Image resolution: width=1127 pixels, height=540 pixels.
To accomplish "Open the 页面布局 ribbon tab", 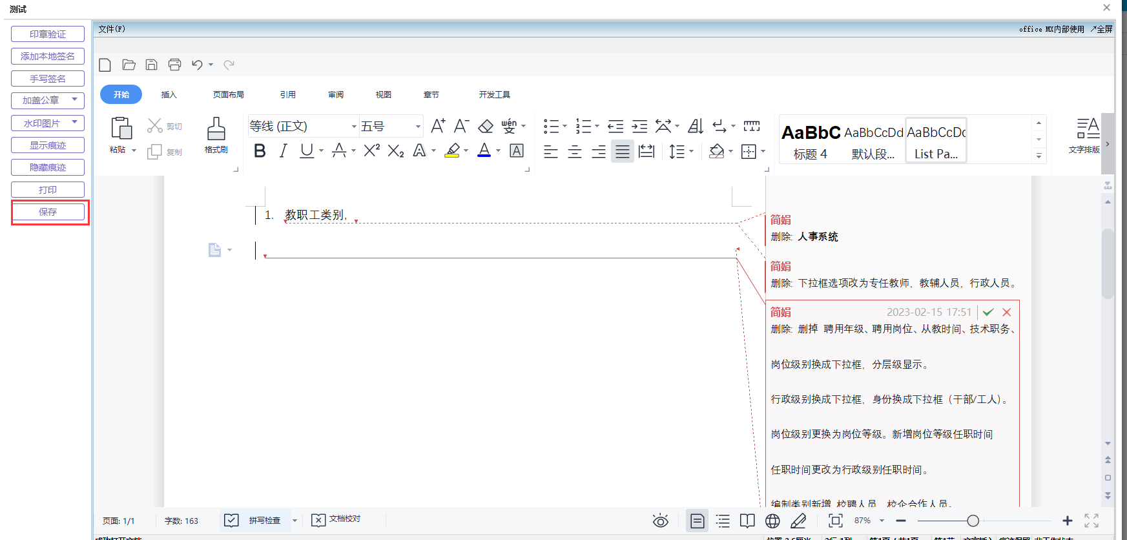I will click(x=229, y=95).
